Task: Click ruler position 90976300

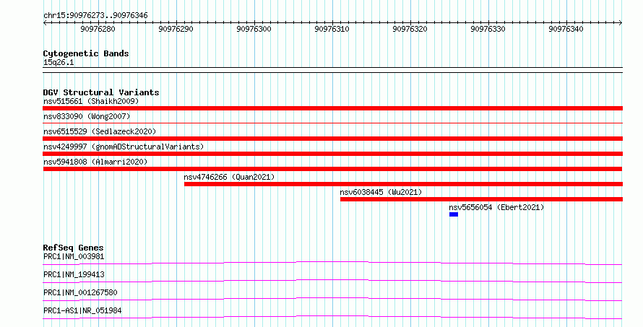Action: coord(254,29)
